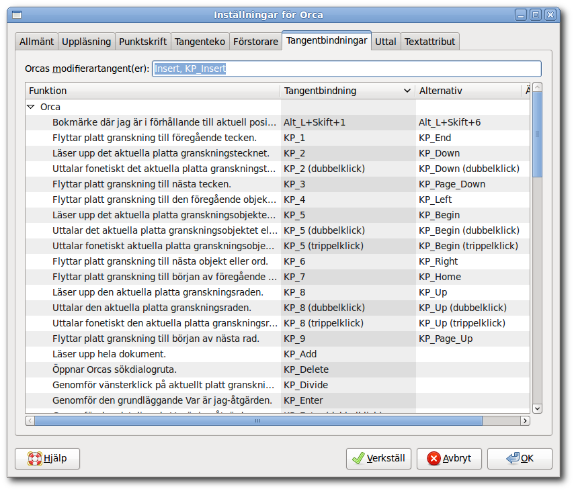Click the KP_4 key binding cell

[348, 199]
